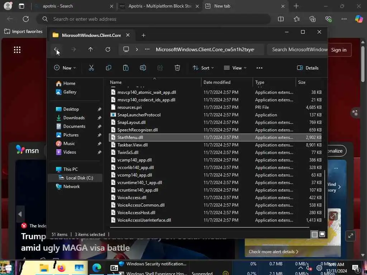
Task: Click the Search MicrosoftWindows box in Explorer
Action: point(297,49)
